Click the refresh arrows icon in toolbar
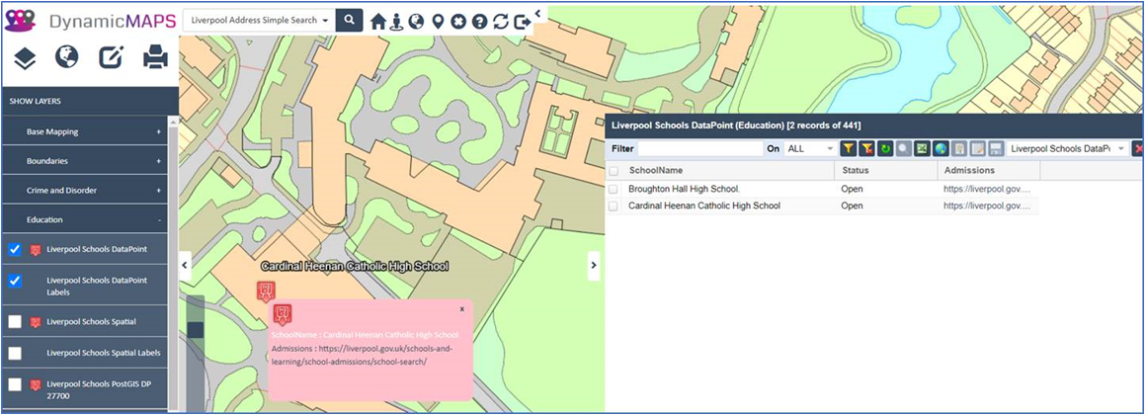This screenshot has height=416, width=1147. click(x=500, y=22)
